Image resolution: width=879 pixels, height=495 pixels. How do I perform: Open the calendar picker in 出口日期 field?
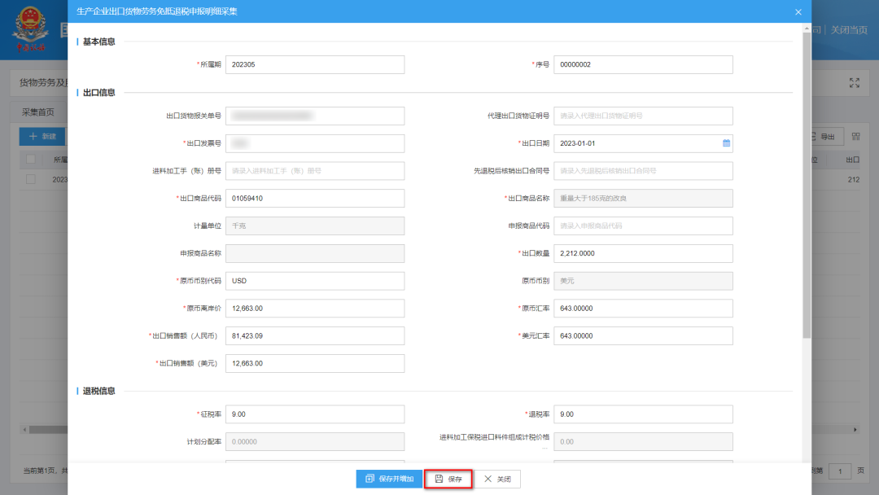(726, 143)
